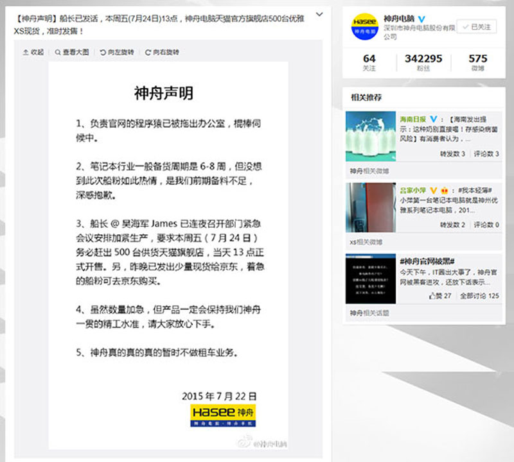
Task: Click the orange V badge beside 吕家小萍
Action: click(x=433, y=190)
